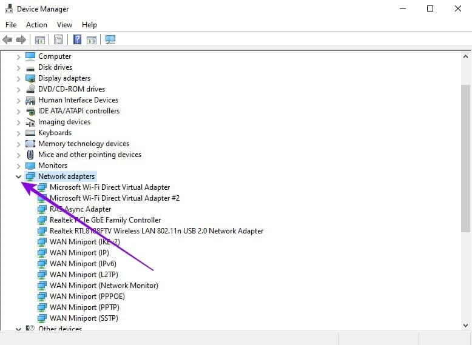Click the scrollbar down arrow
The height and width of the screenshot is (345, 472).
click(465, 326)
